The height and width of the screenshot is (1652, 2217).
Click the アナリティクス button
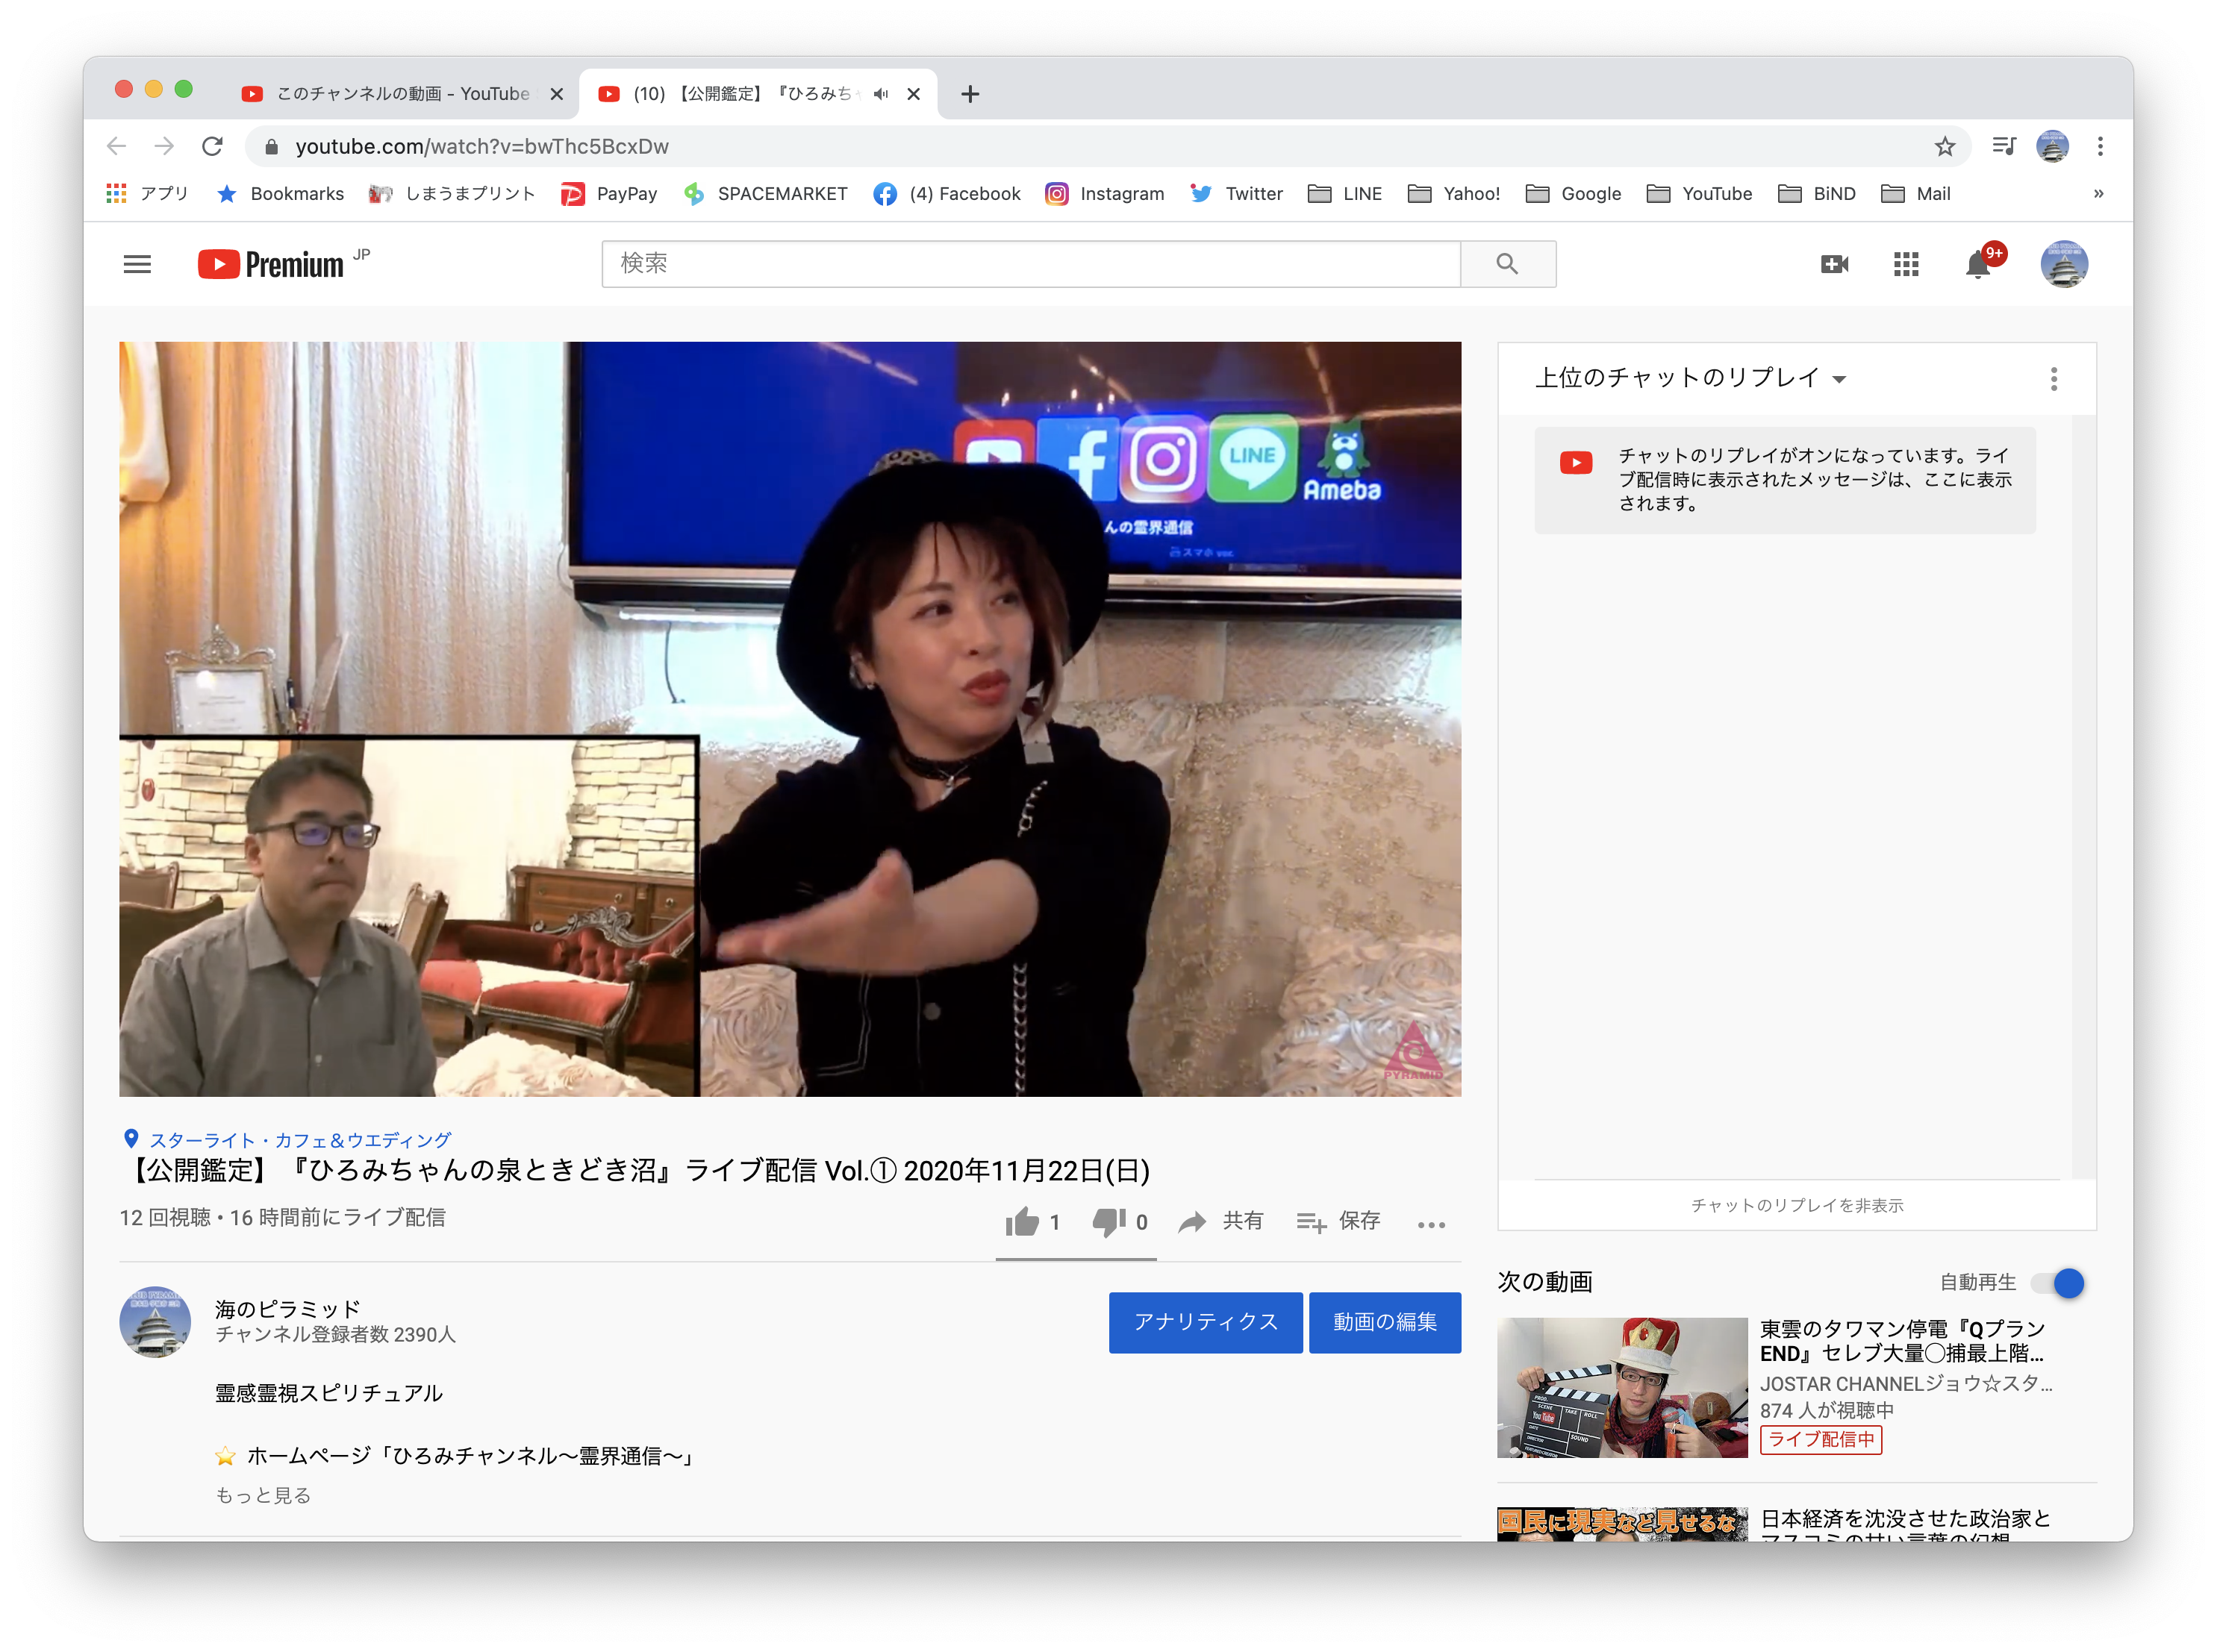[x=1205, y=1322]
